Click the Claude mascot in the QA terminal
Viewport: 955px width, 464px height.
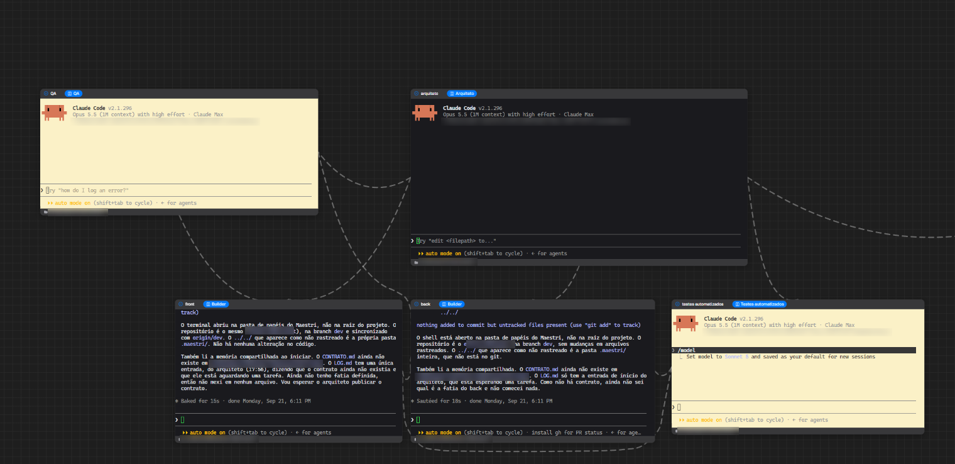tap(54, 113)
